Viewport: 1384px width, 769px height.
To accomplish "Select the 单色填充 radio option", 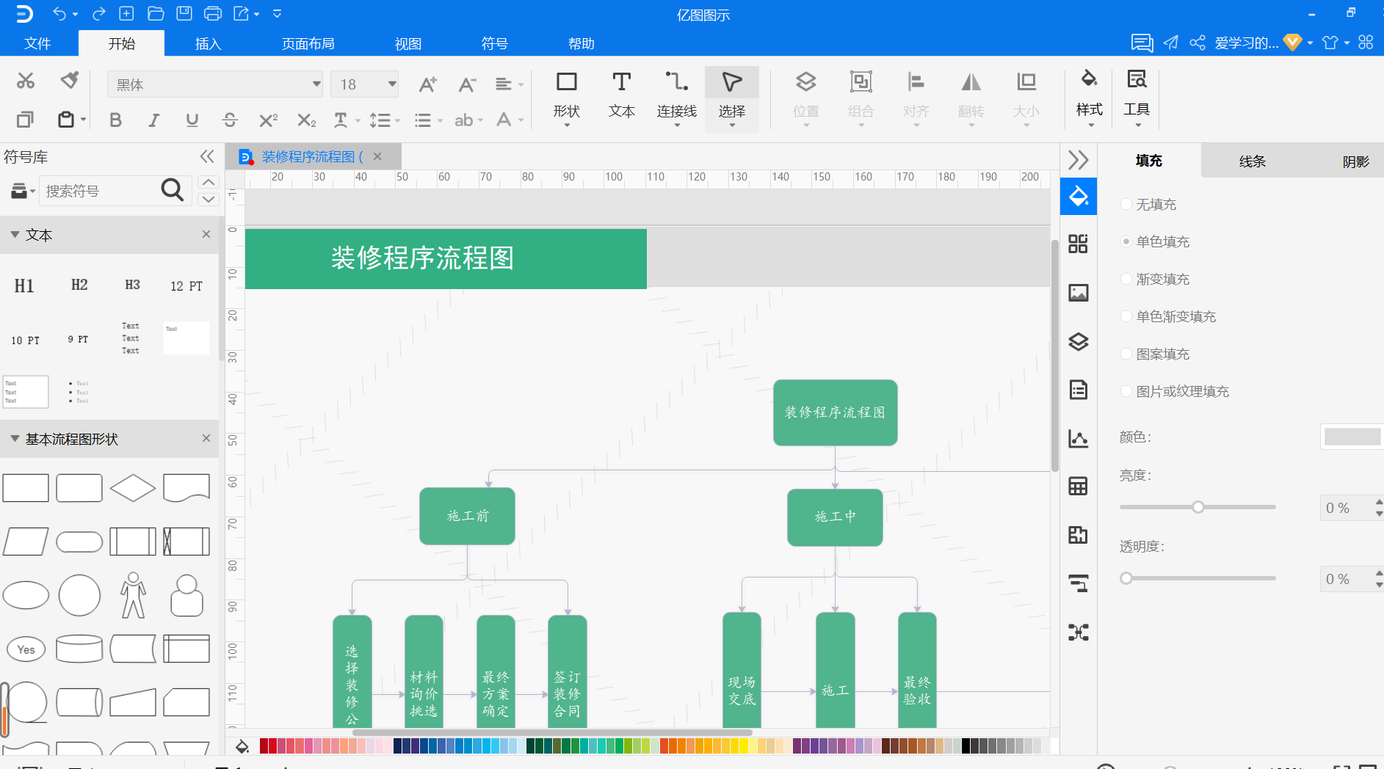I will 1126,241.
